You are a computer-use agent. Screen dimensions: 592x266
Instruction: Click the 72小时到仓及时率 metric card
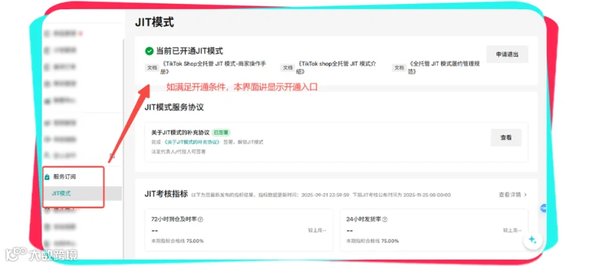point(239,230)
